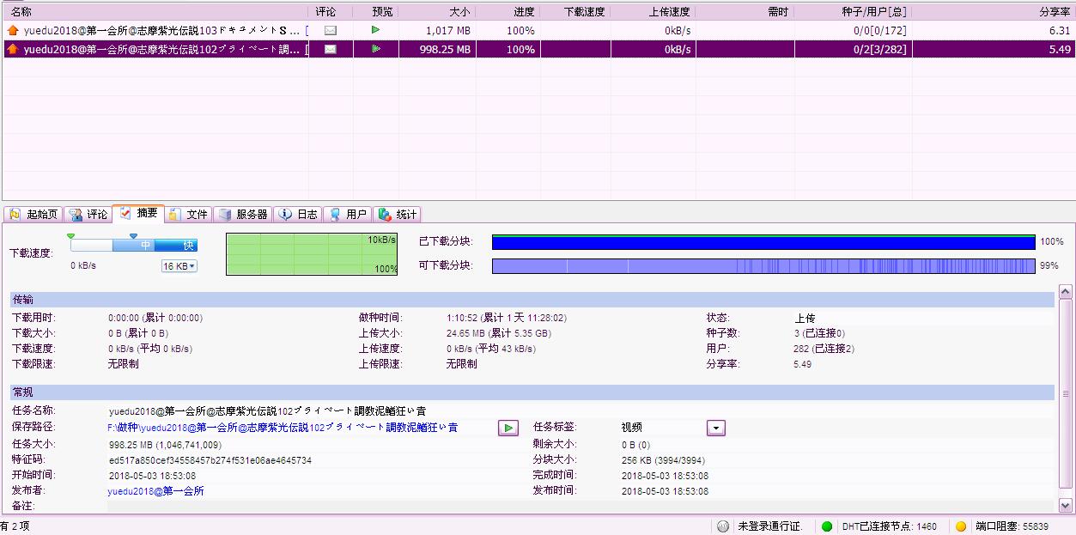Click the green DHT connected status indicator
Image resolution: width=1076 pixels, height=535 pixels.
827,526
